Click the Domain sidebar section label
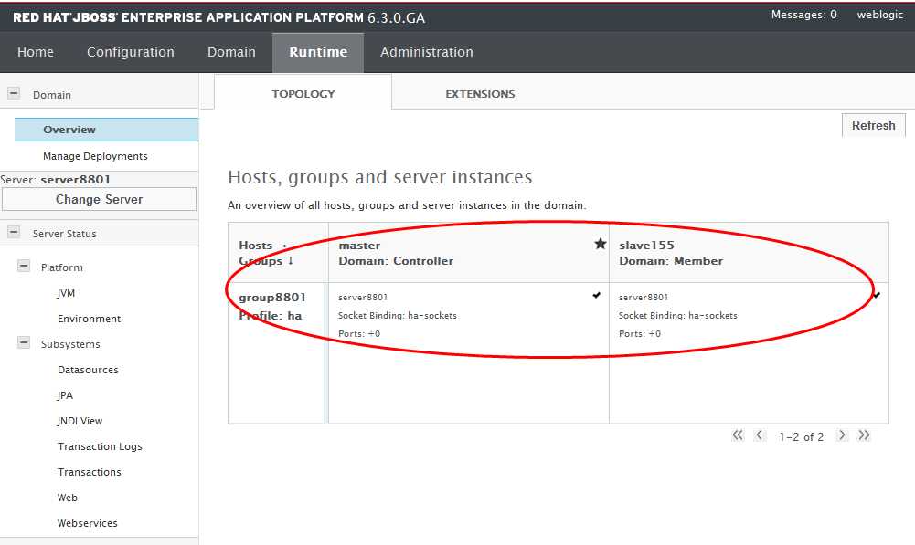 tap(51, 94)
